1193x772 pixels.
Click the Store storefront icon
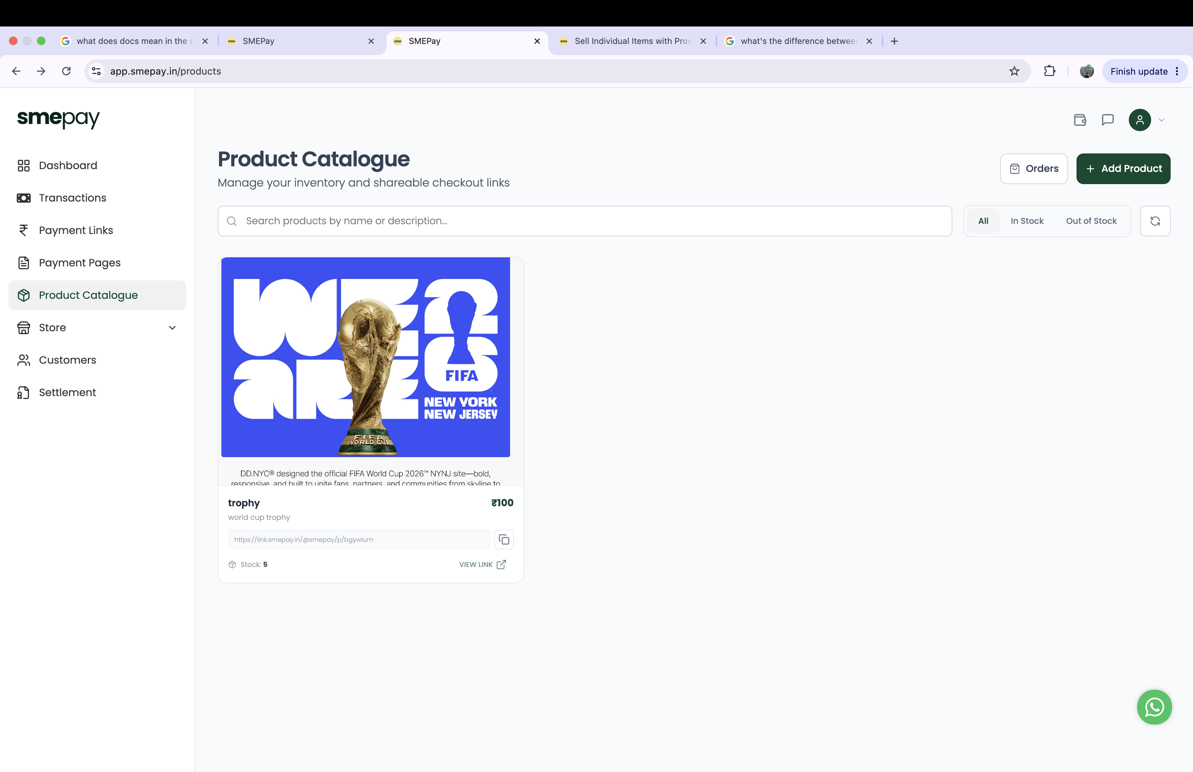click(x=24, y=328)
